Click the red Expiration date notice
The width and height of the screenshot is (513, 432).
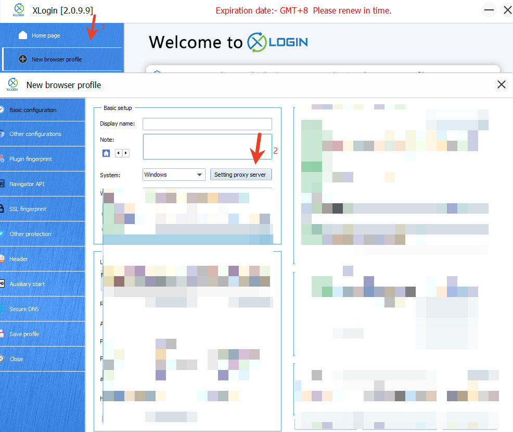[303, 11]
